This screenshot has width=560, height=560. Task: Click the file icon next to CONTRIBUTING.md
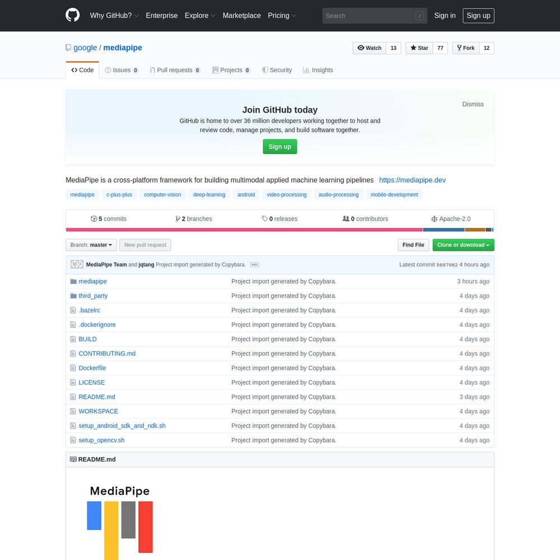73,353
